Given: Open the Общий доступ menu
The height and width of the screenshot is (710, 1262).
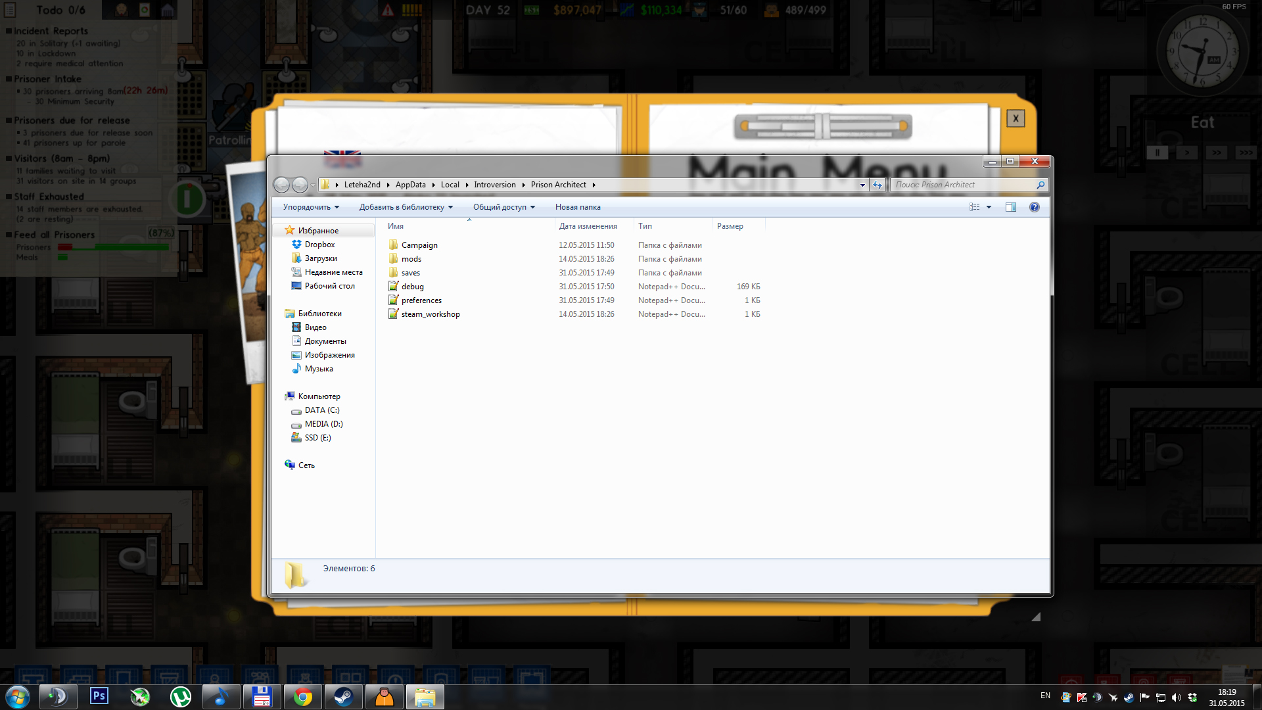Looking at the screenshot, I should click(x=503, y=207).
